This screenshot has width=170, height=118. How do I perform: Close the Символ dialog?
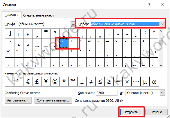click(x=163, y=5)
